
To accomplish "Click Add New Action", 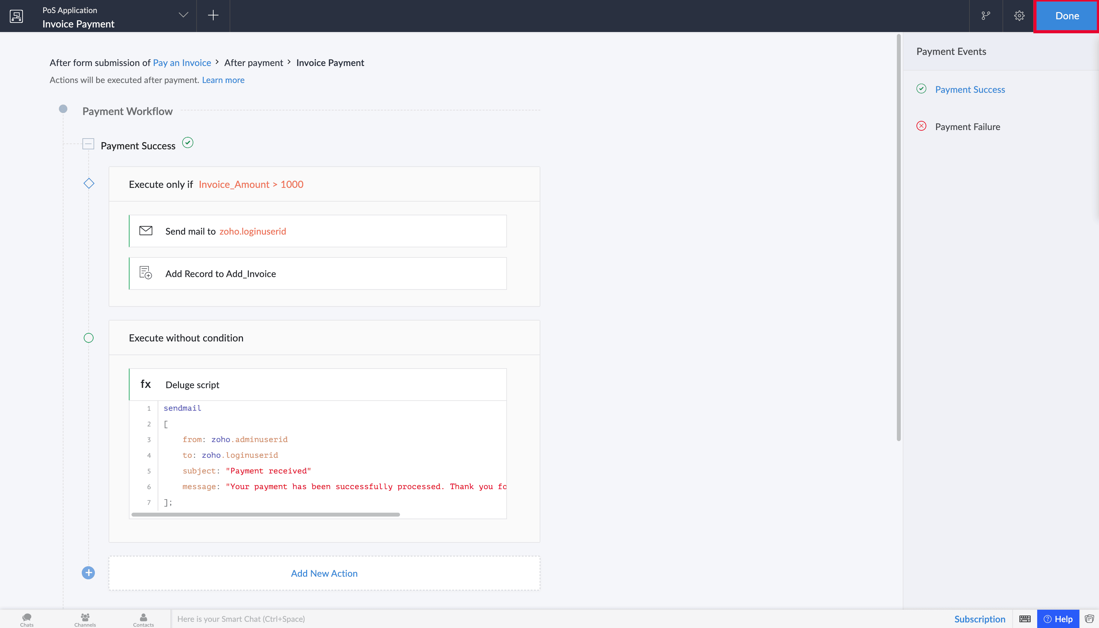I will pyautogui.click(x=324, y=573).
